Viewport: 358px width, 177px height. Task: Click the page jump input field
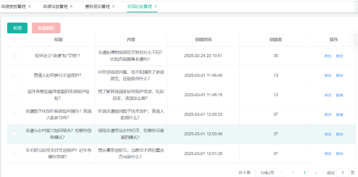pyautogui.click(x=342, y=173)
